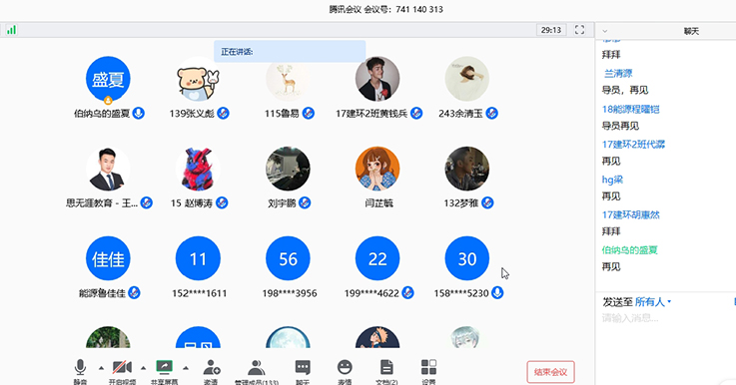Select the deer avatar of 115鲁易
Screen dimensions: 736x385
click(x=288, y=79)
